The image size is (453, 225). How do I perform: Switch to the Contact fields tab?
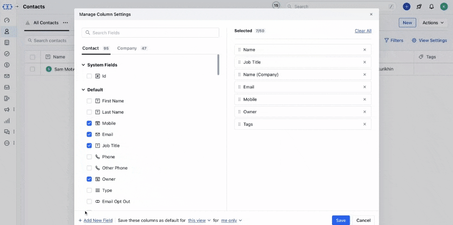point(96,48)
